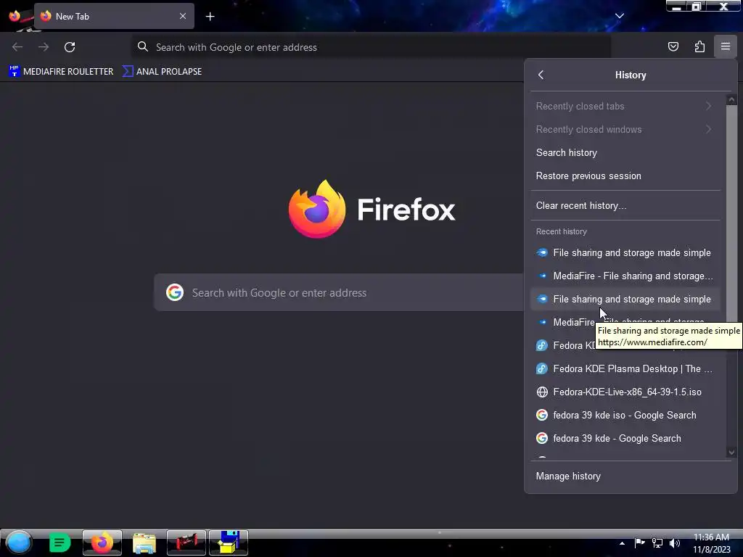
Task: Select the New Tab tab
Action: 114,16
